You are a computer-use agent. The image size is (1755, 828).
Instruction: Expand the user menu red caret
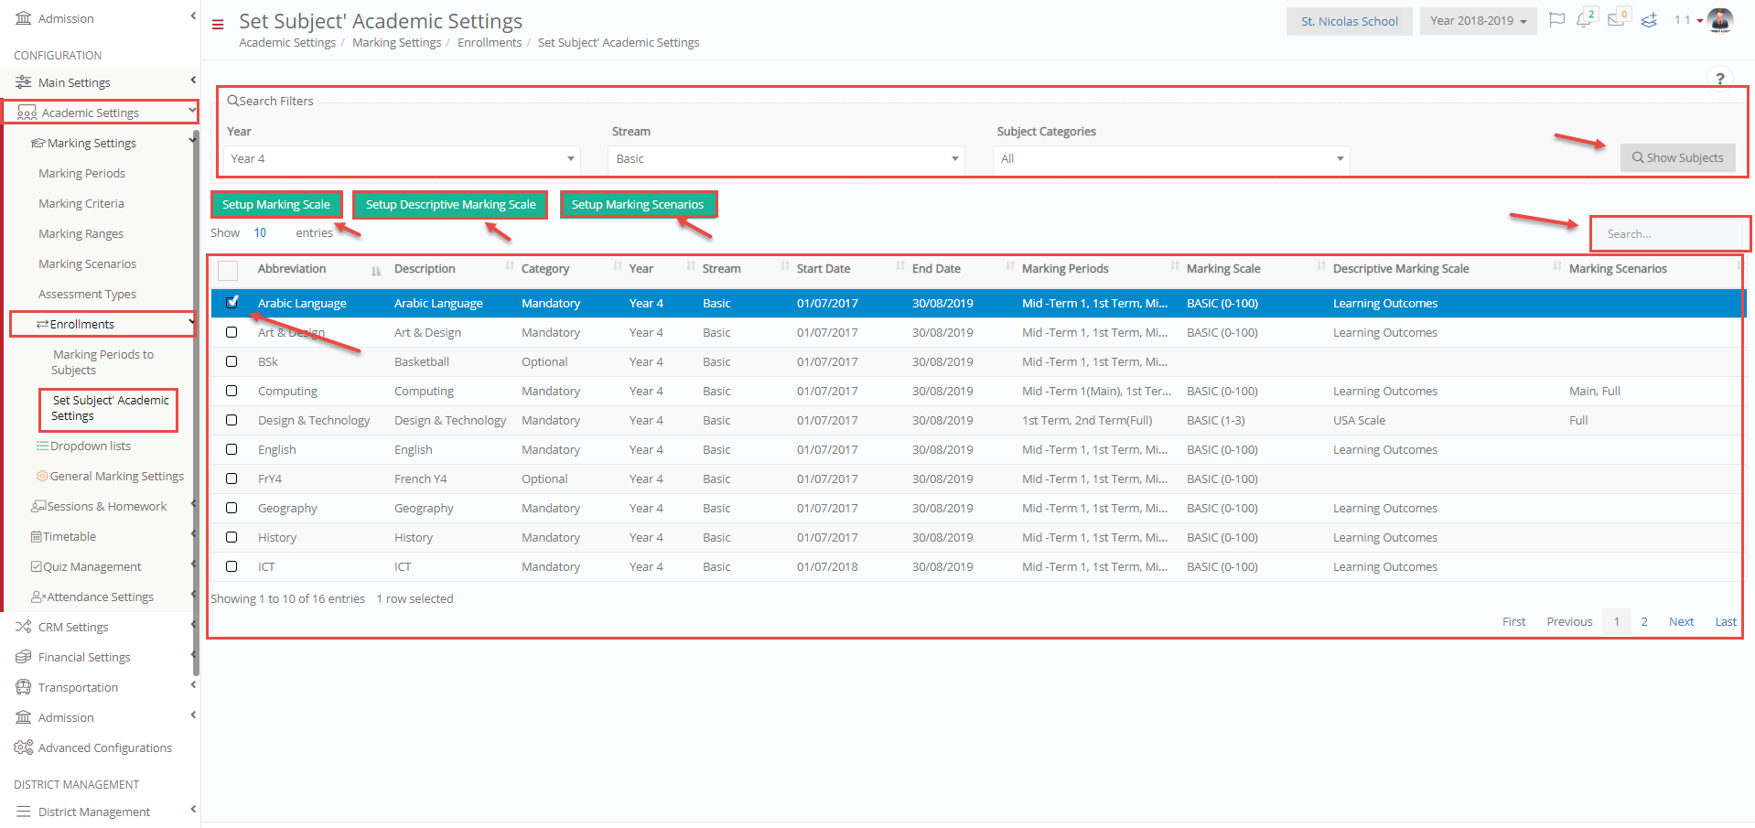tap(1700, 20)
